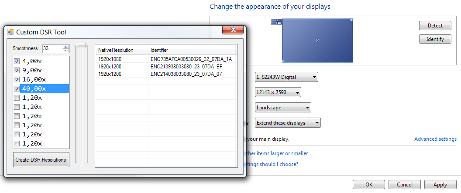Close the Custom DSR Tool window
Screen dimensions: 461x193
pos(233,30)
